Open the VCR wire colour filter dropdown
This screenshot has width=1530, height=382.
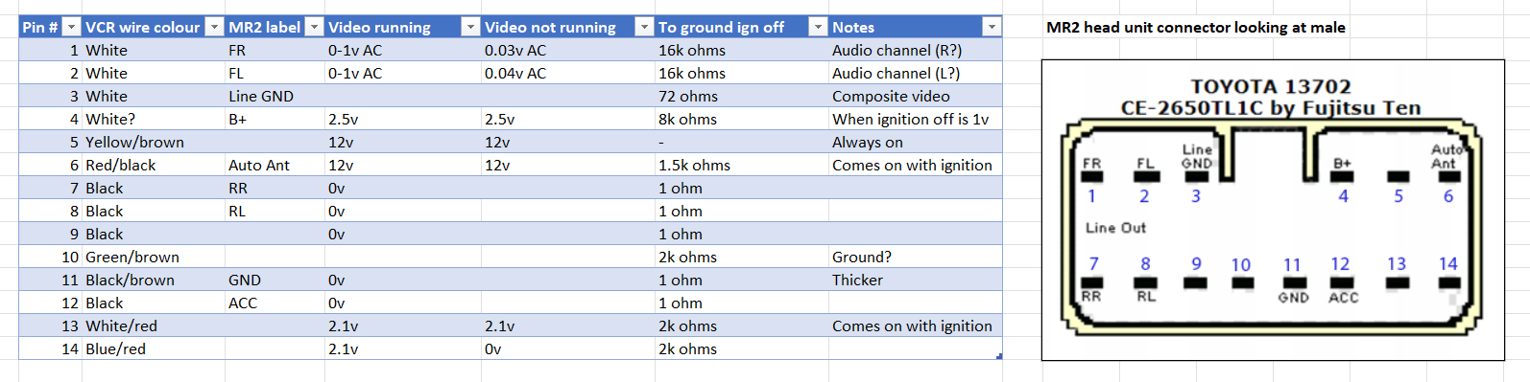pos(214,27)
